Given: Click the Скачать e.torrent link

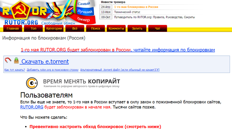Looking at the screenshot, I should (45, 62).
